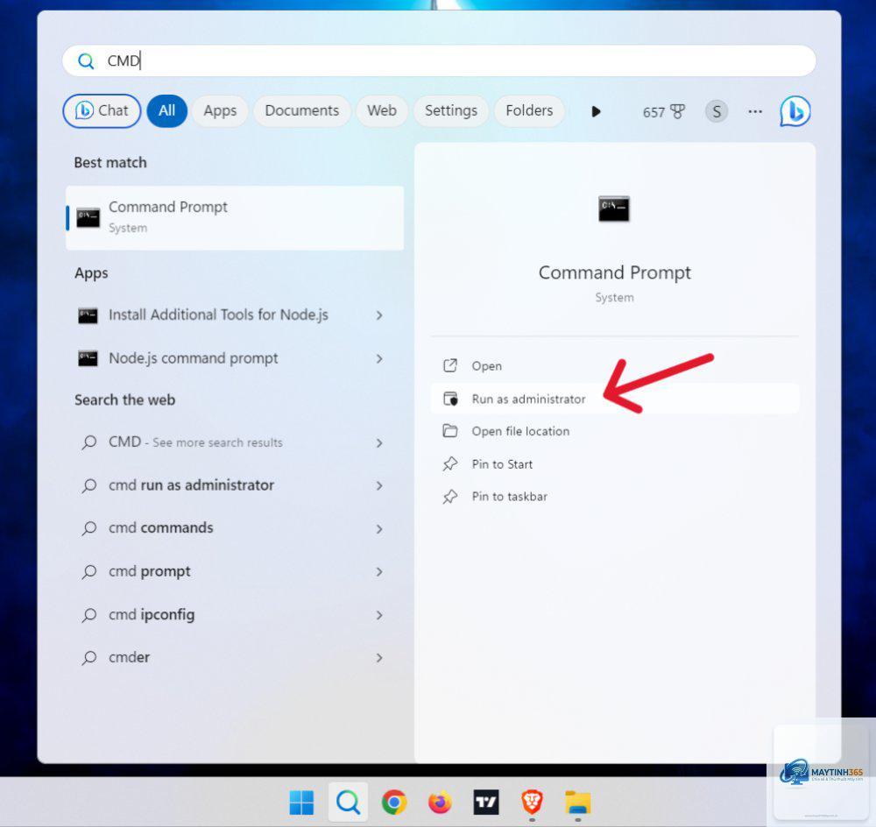
Task: Switch to the Documents filter tab
Action: tap(301, 110)
